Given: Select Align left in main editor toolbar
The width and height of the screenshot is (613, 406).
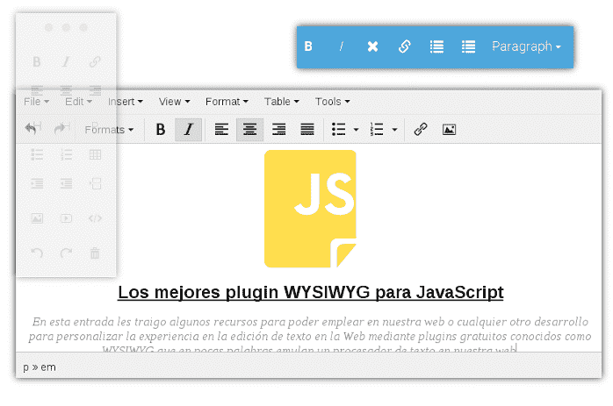Looking at the screenshot, I should pos(221,130).
